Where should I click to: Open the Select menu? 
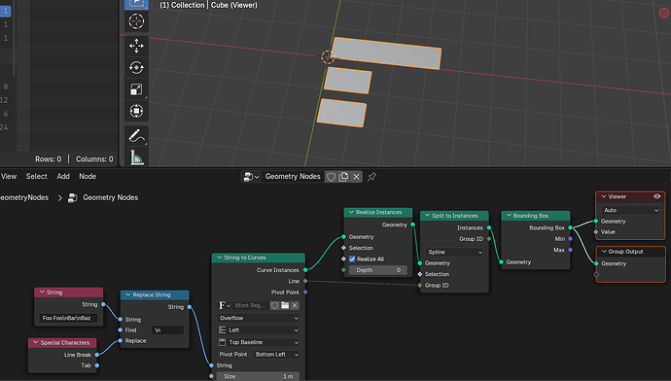36,176
